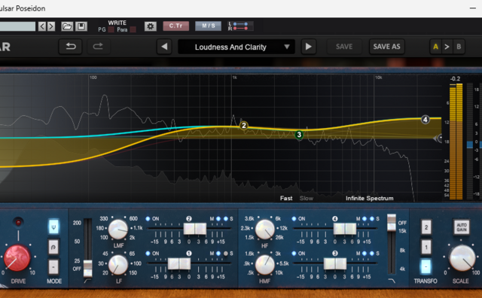Click the HF band 4 gain slider

(345, 229)
